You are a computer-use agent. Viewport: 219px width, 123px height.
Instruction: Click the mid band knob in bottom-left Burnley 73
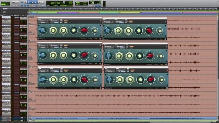(64, 80)
